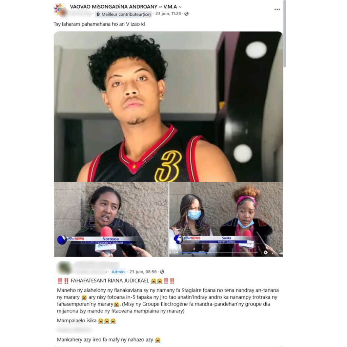Open video settings gear icon
The width and height of the screenshot is (347, 347).
click(266, 252)
